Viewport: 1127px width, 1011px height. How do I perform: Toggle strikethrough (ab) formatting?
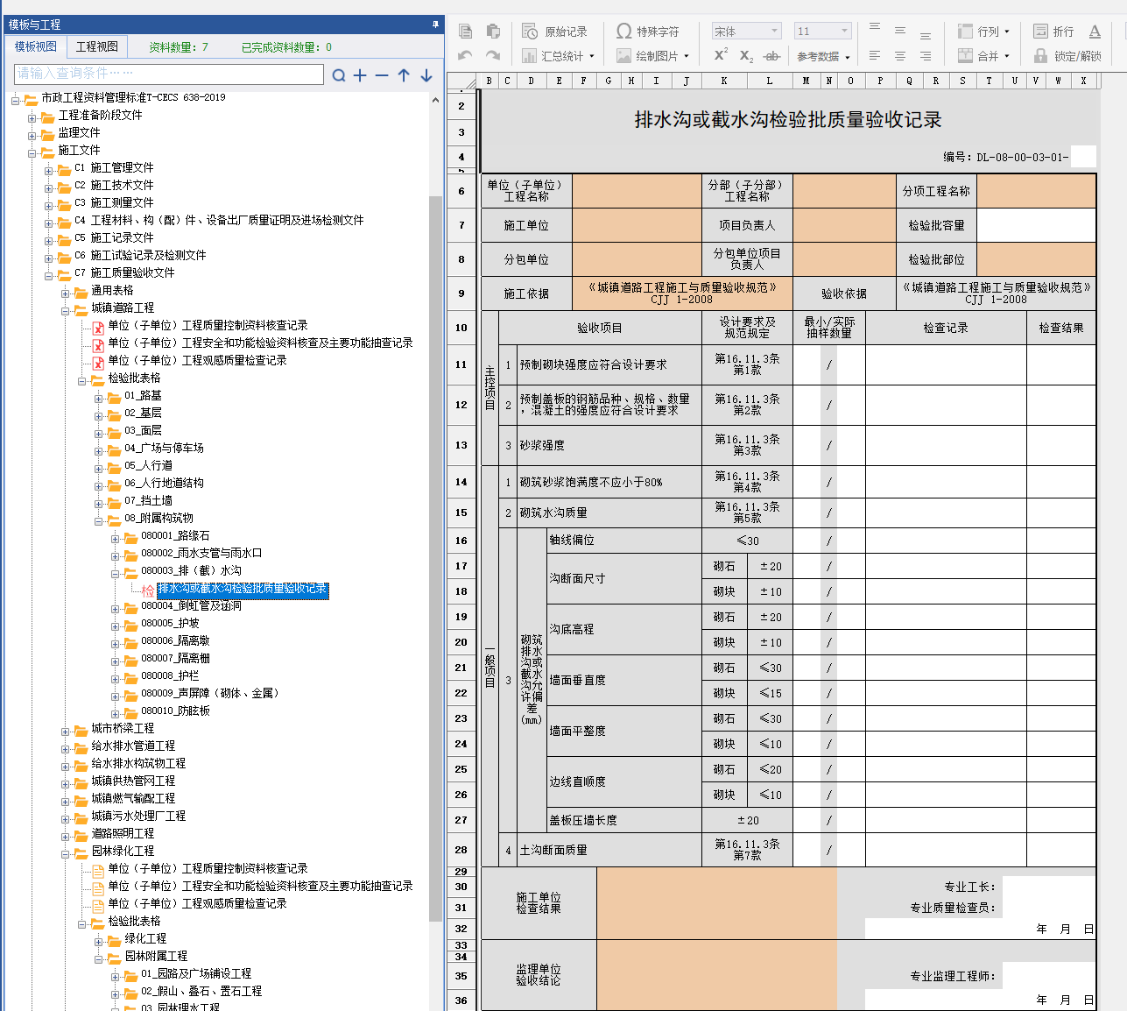tap(771, 56)
